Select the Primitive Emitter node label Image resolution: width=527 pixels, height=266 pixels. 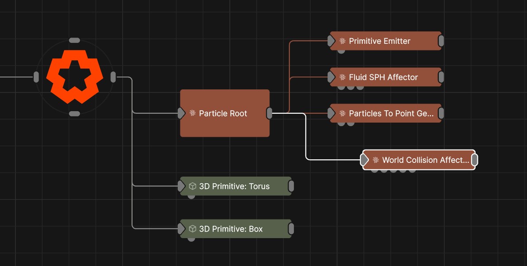(379, 41)
